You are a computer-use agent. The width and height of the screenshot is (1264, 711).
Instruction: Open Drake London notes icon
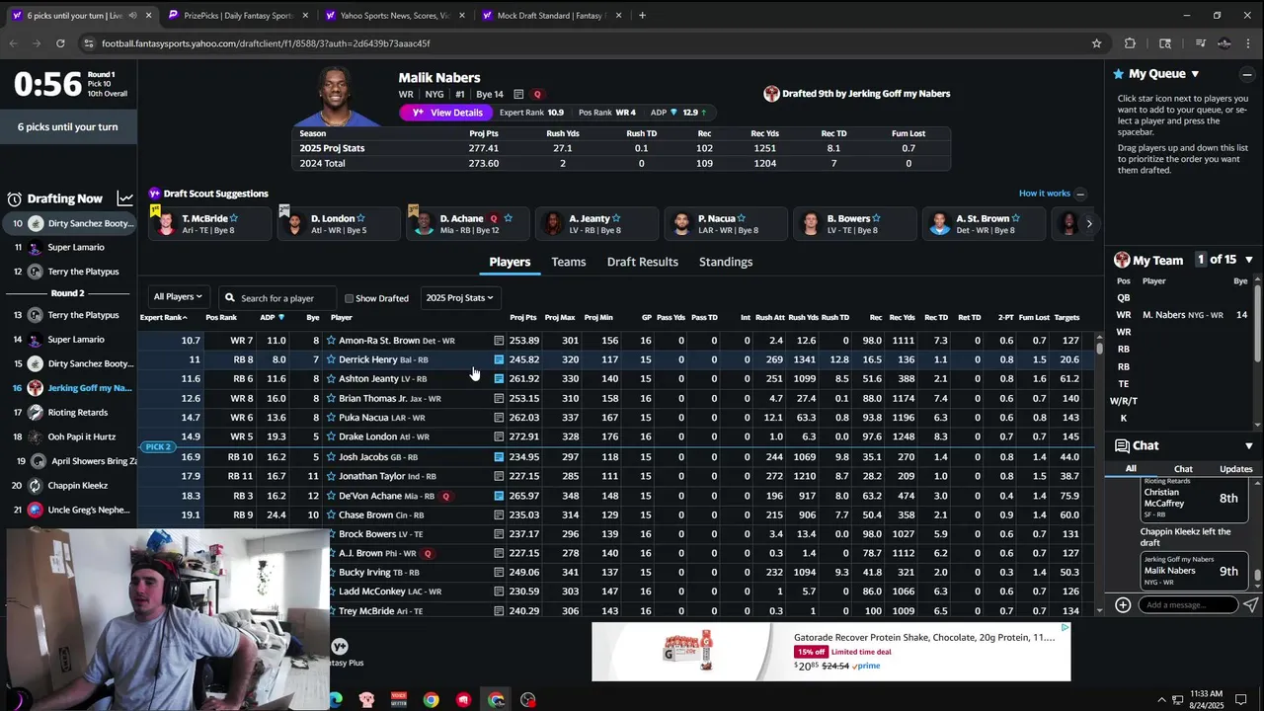click(499, 437)
